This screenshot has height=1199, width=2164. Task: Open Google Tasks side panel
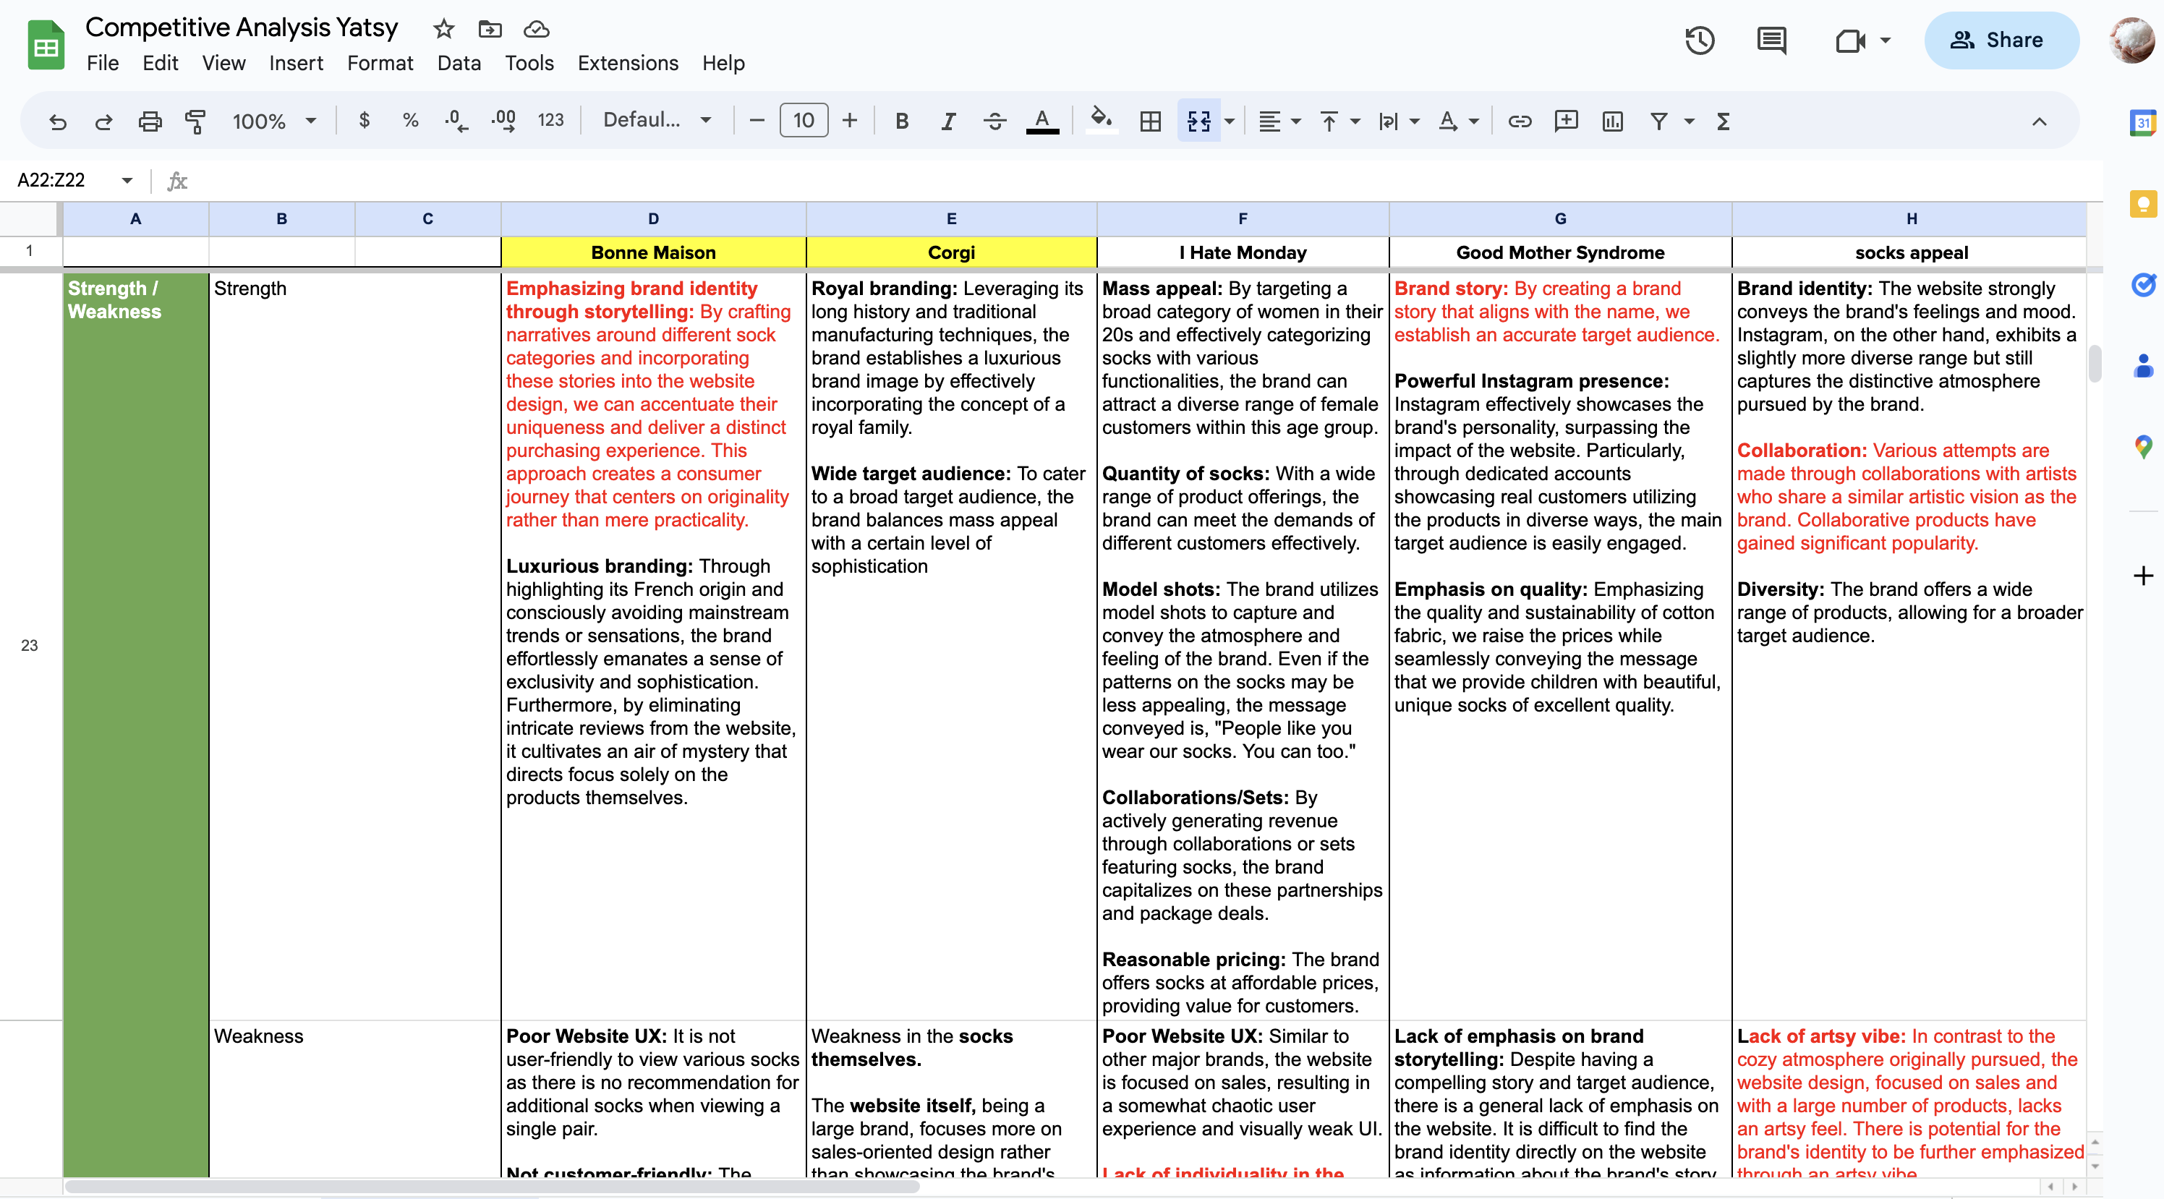(x=2143, y=285)
